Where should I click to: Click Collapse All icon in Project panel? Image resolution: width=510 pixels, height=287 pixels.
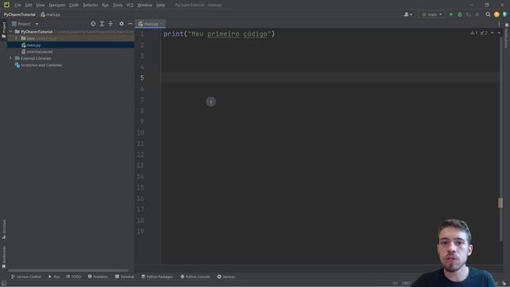click(x=110, y=24)
